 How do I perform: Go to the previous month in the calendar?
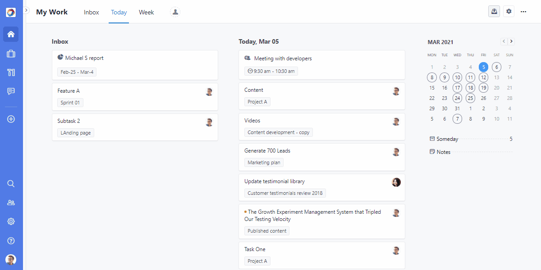(504, 41)
